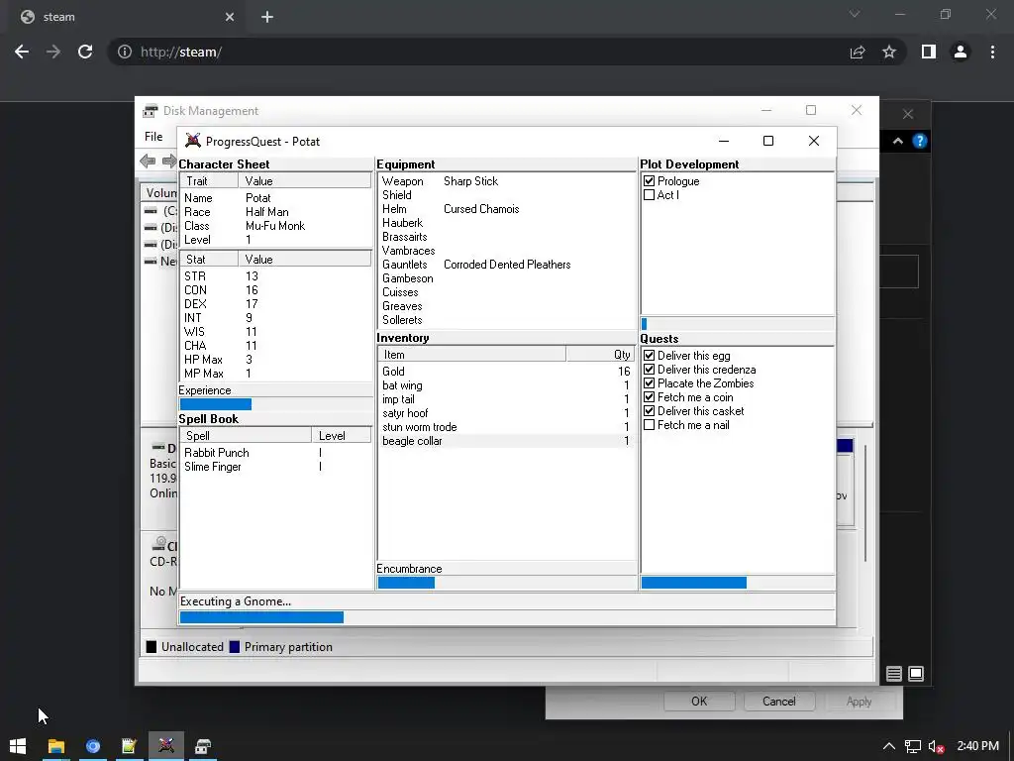This screenshot has height=761, width=1014.
Task: Click the blue help question mark icon
Action: (920, 141)
